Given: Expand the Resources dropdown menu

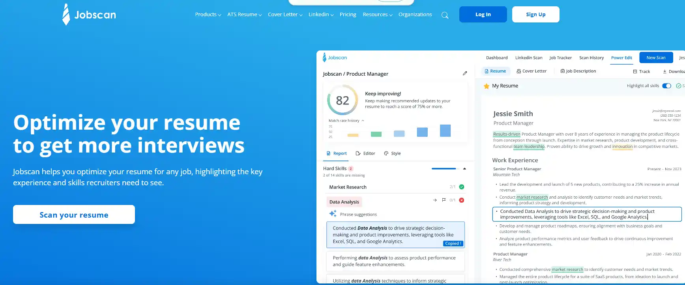Looking at the screenshot, I should (x=377, y=15).
